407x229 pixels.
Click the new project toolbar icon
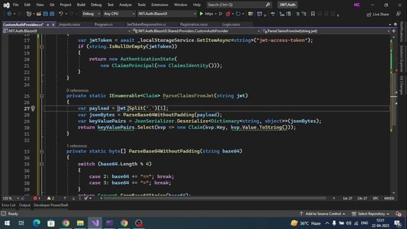[29, 14]
